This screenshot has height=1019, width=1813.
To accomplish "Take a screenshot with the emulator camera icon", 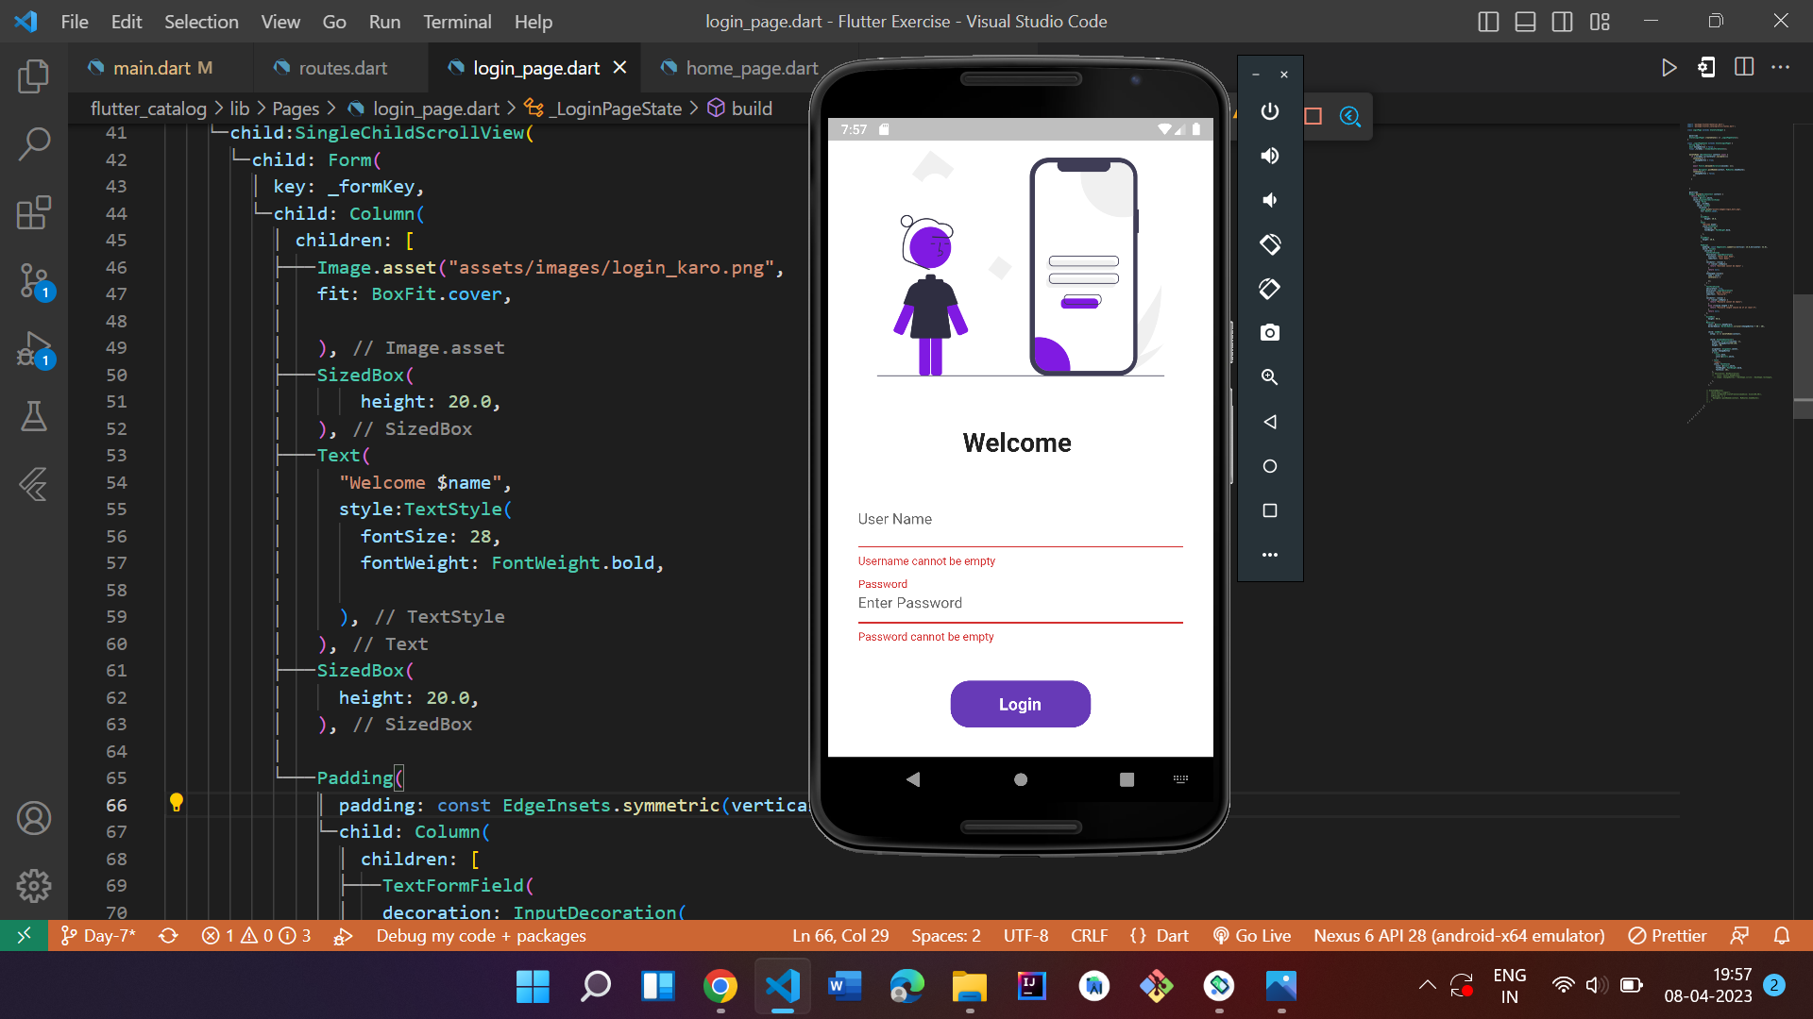I will (1269, 332).
